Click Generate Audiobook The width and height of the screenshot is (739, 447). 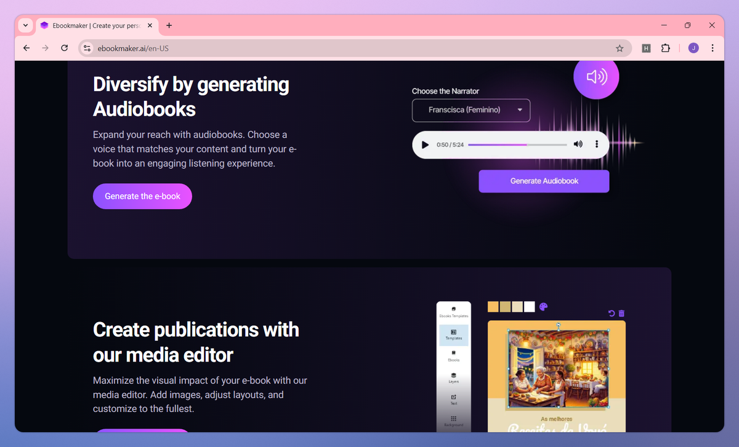543,181
